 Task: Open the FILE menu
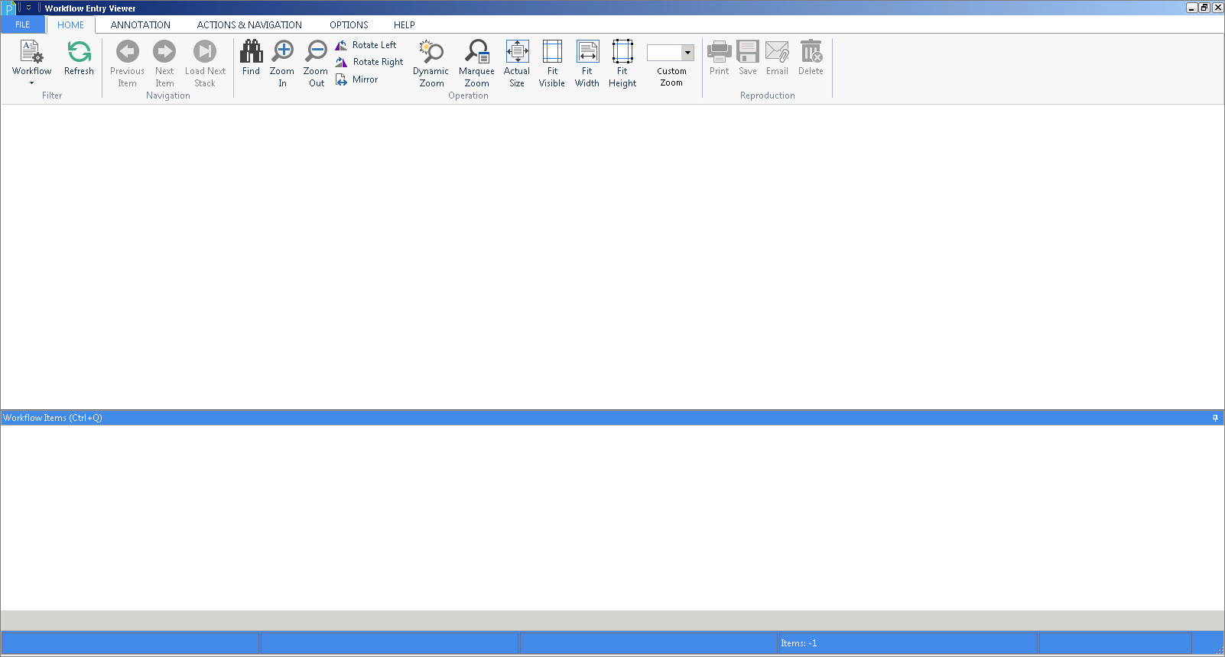23,24
